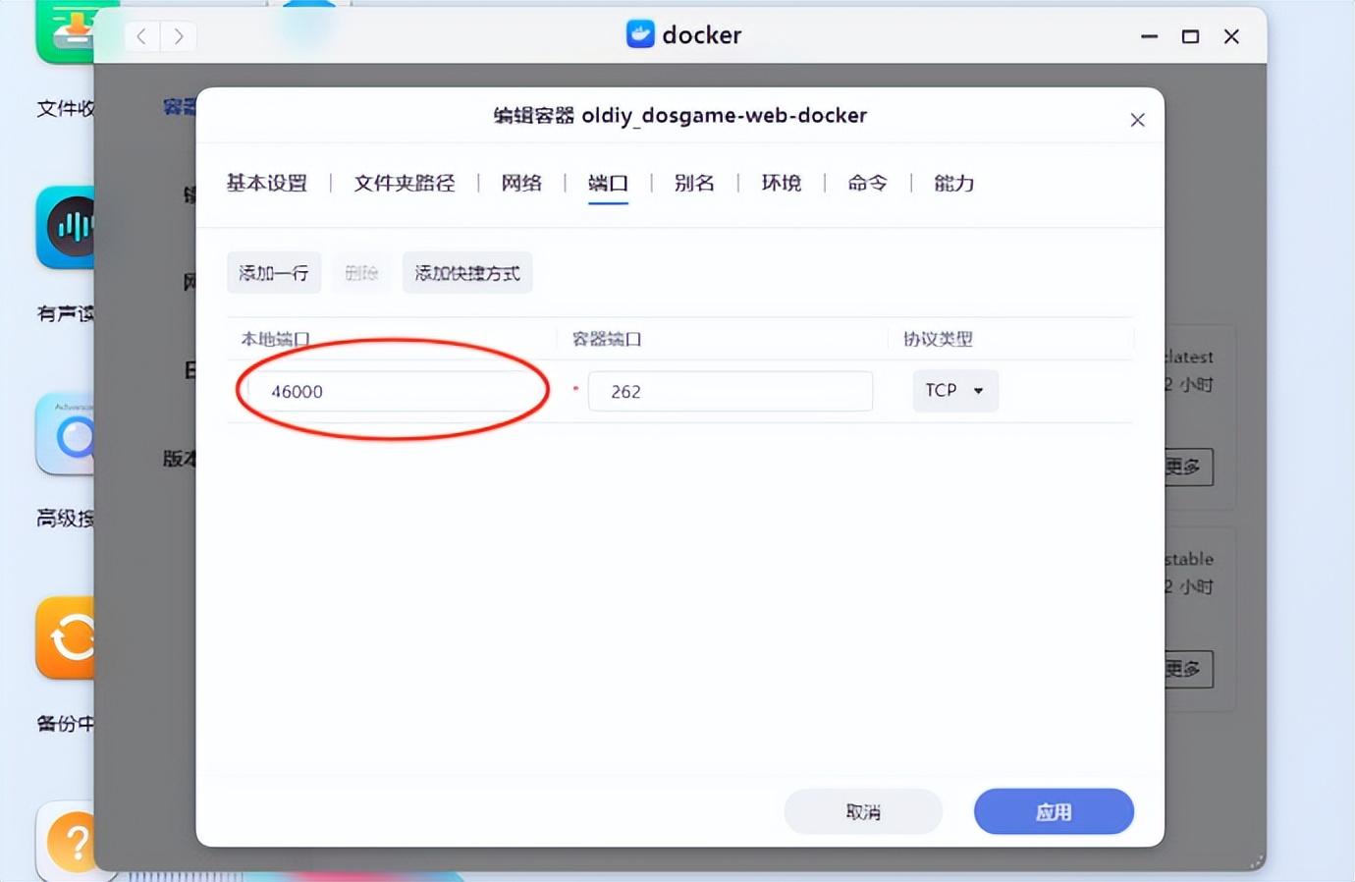Click the 应用 button
Viewport: 1355px width, 882px height.
[x=1054, y=811]
